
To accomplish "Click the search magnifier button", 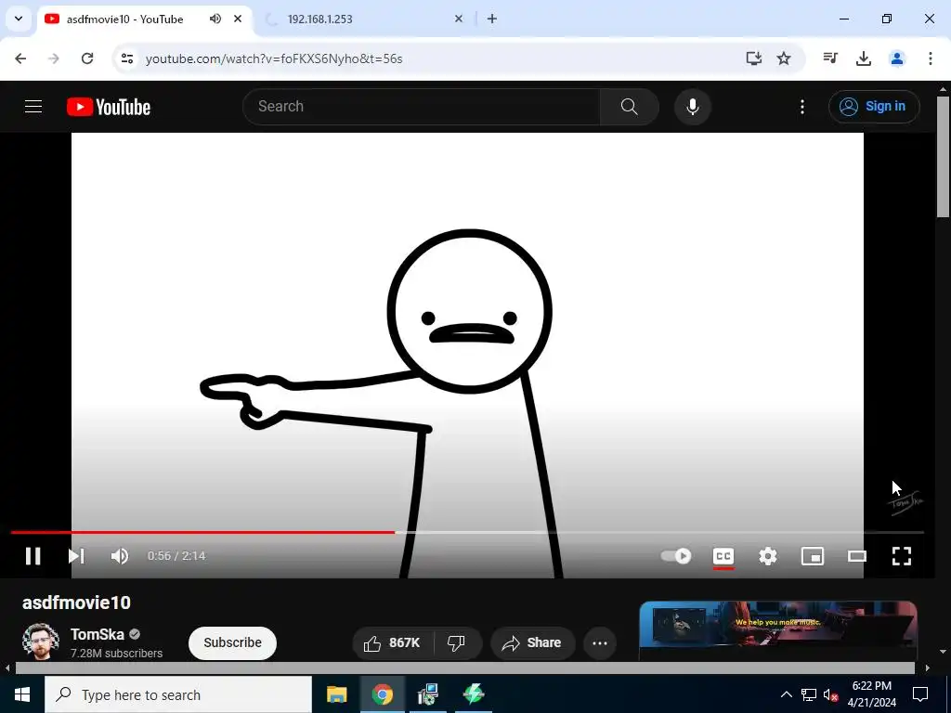I will 630,107.
